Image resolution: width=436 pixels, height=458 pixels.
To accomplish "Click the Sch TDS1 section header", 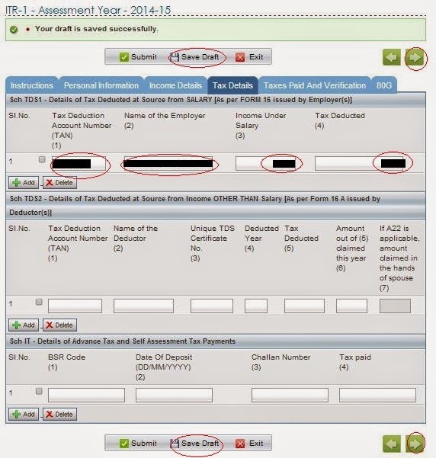I will [216, 100].
